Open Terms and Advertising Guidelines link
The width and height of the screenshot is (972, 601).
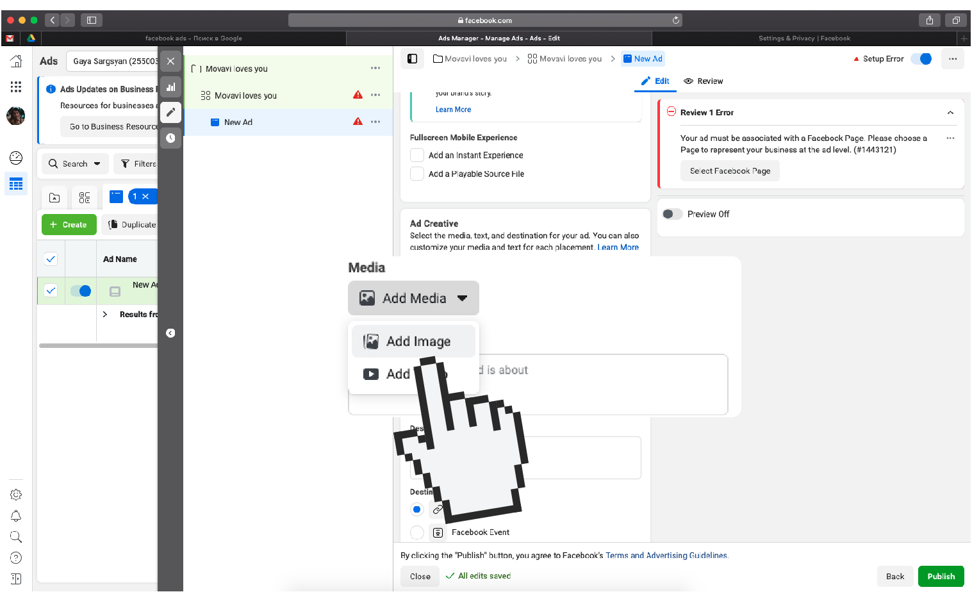tap(666, 556)
